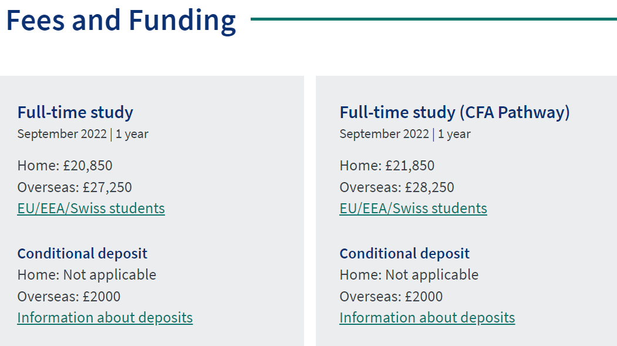This screenshot has width=617, height=346.
Task: Click the Fees and Funding heading
Action: (121, 21)
